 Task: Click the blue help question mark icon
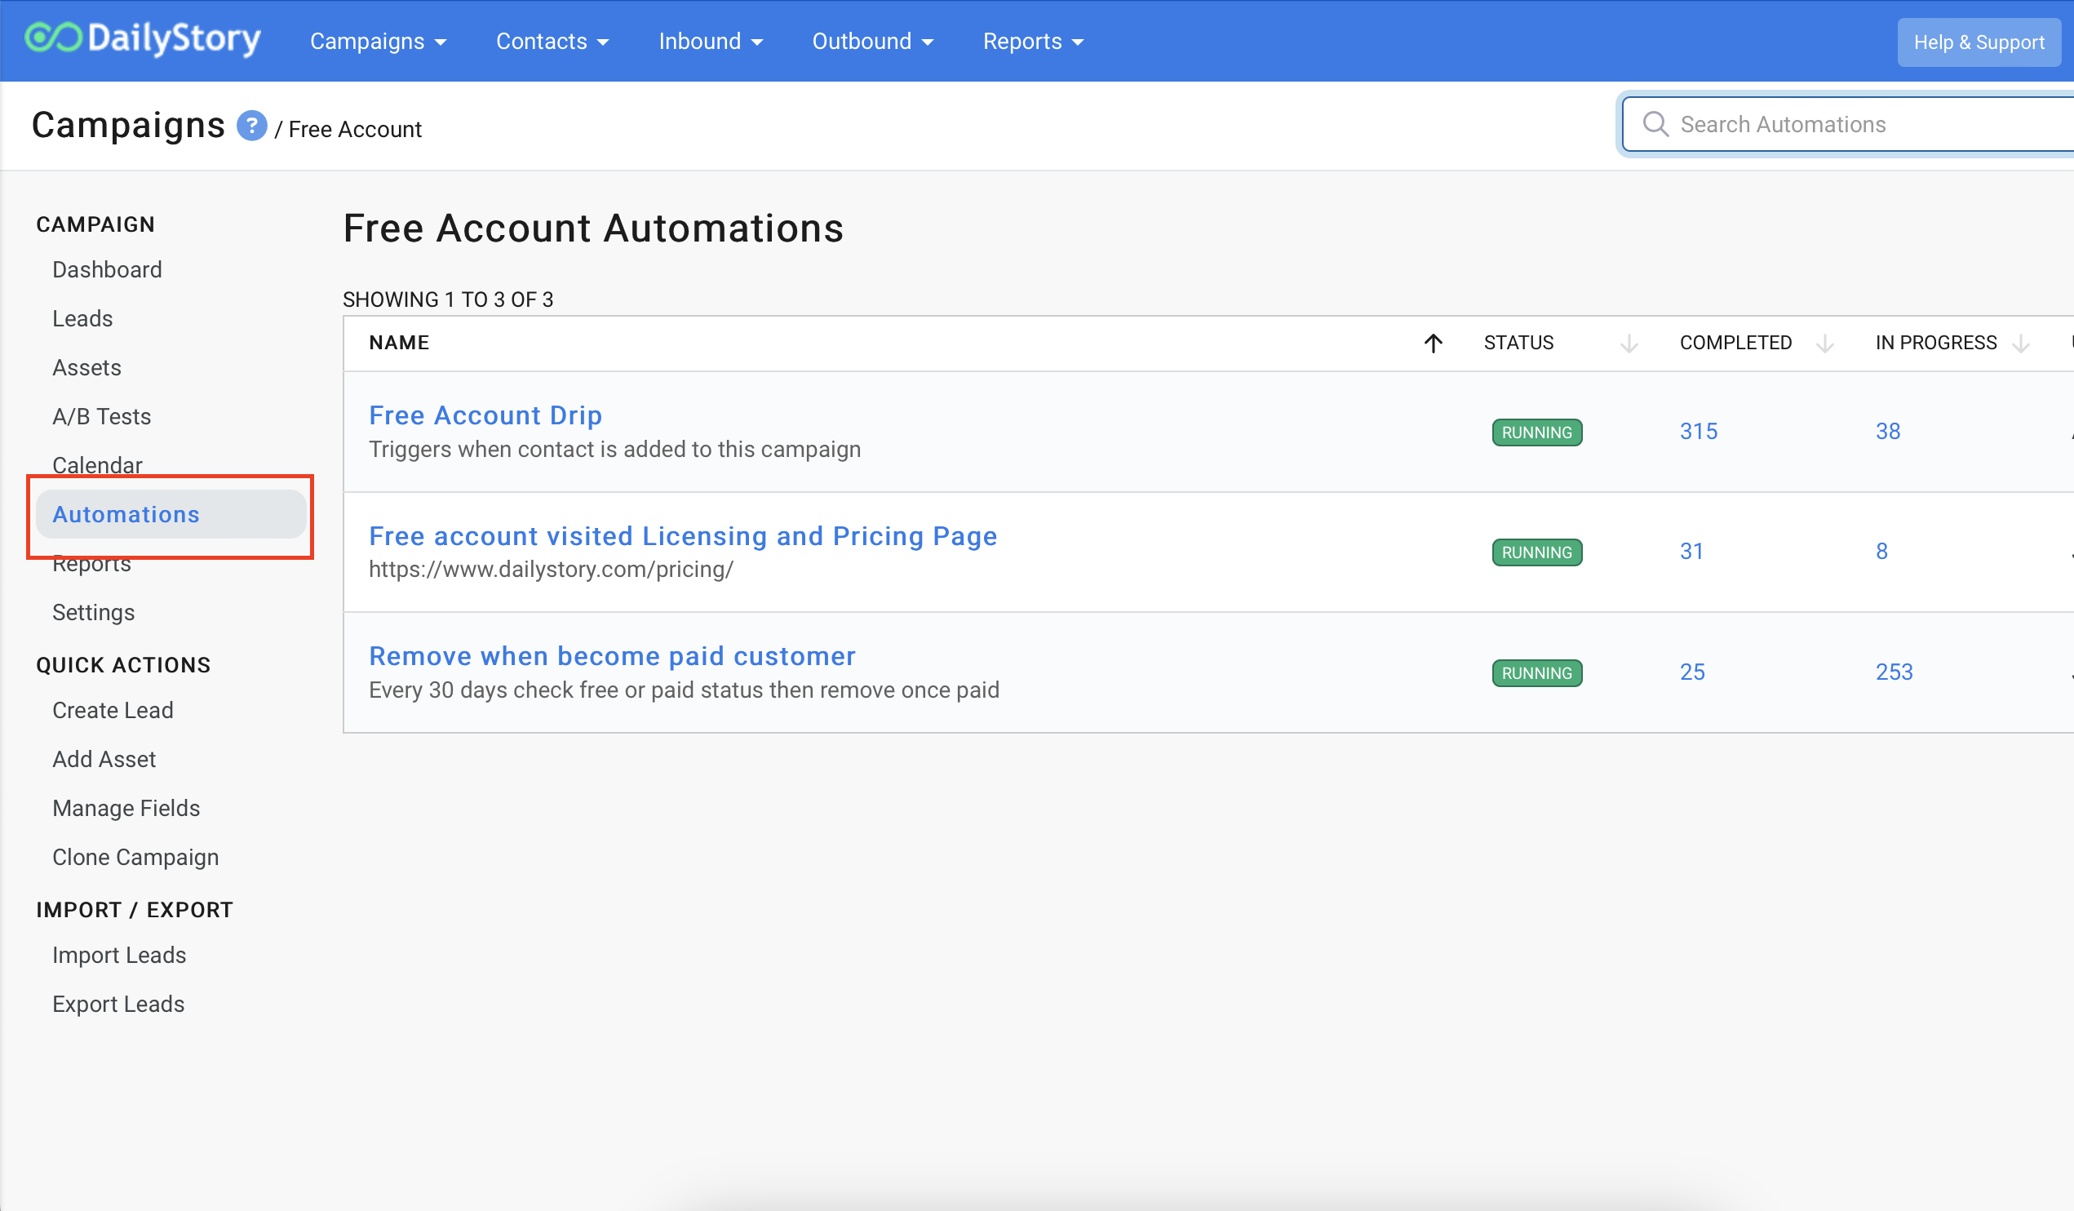(x=251, y=126)
